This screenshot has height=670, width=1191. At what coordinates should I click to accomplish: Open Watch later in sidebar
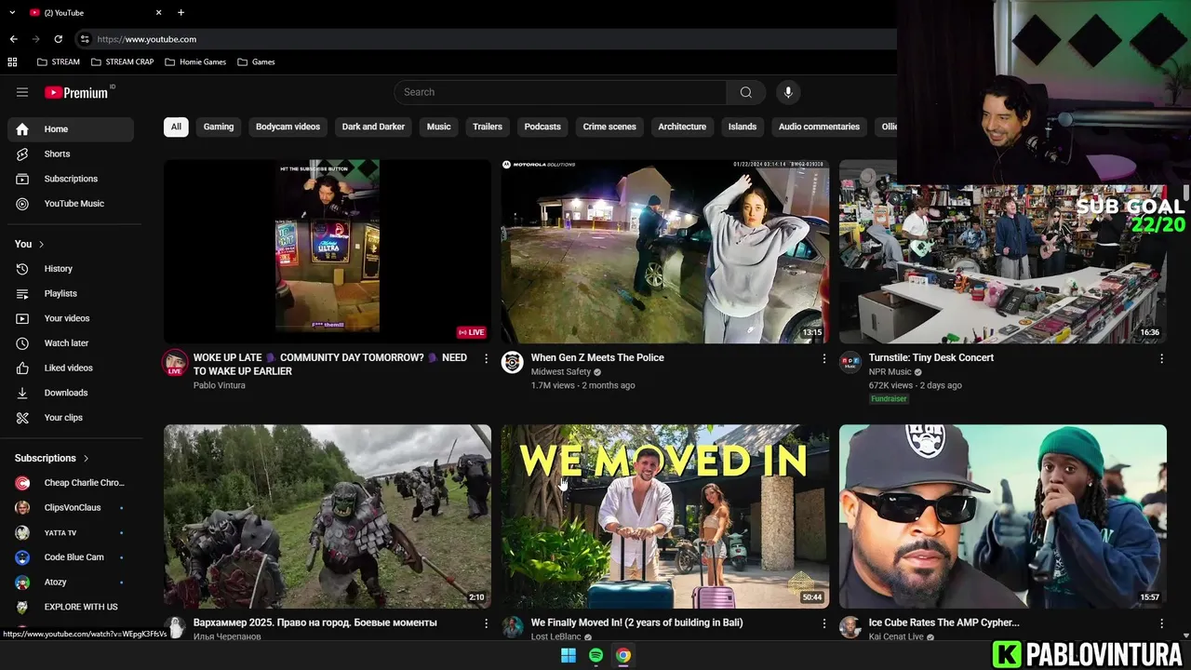(x=71, y=343)
